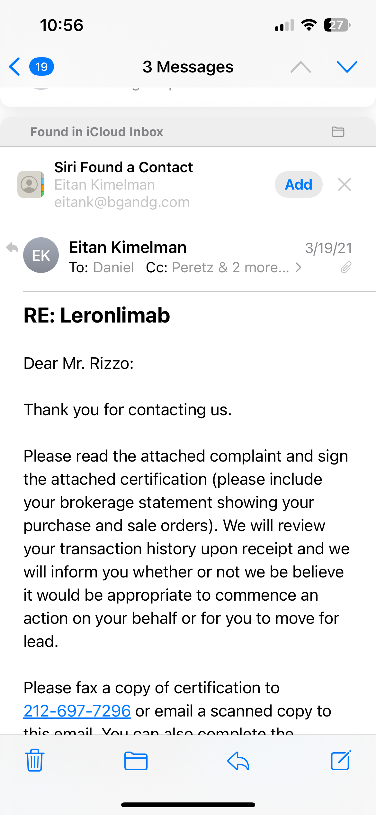Jump to the next message with the down arrow
Image resolution: width=376 pixels, height=815 pixels.
click(x=347, y=67)
